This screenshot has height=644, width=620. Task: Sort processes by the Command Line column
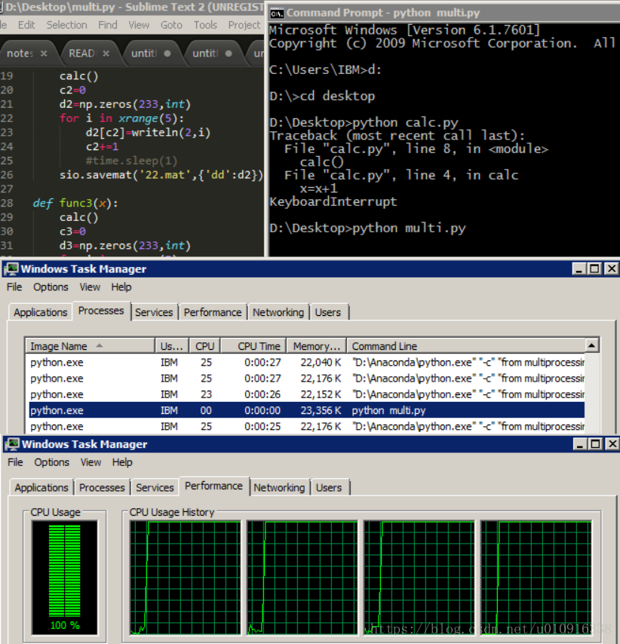tap(385, 346)
